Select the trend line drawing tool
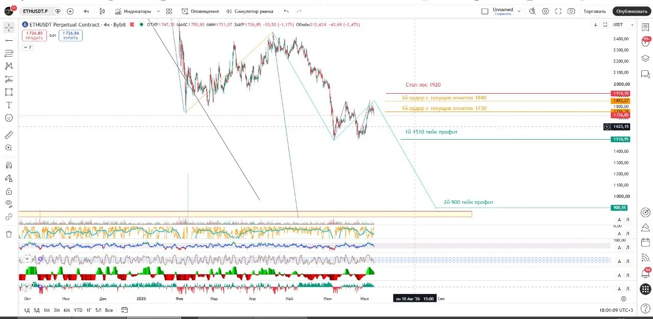The height and width of the screenshot is (319, 653). click(9, 40)
